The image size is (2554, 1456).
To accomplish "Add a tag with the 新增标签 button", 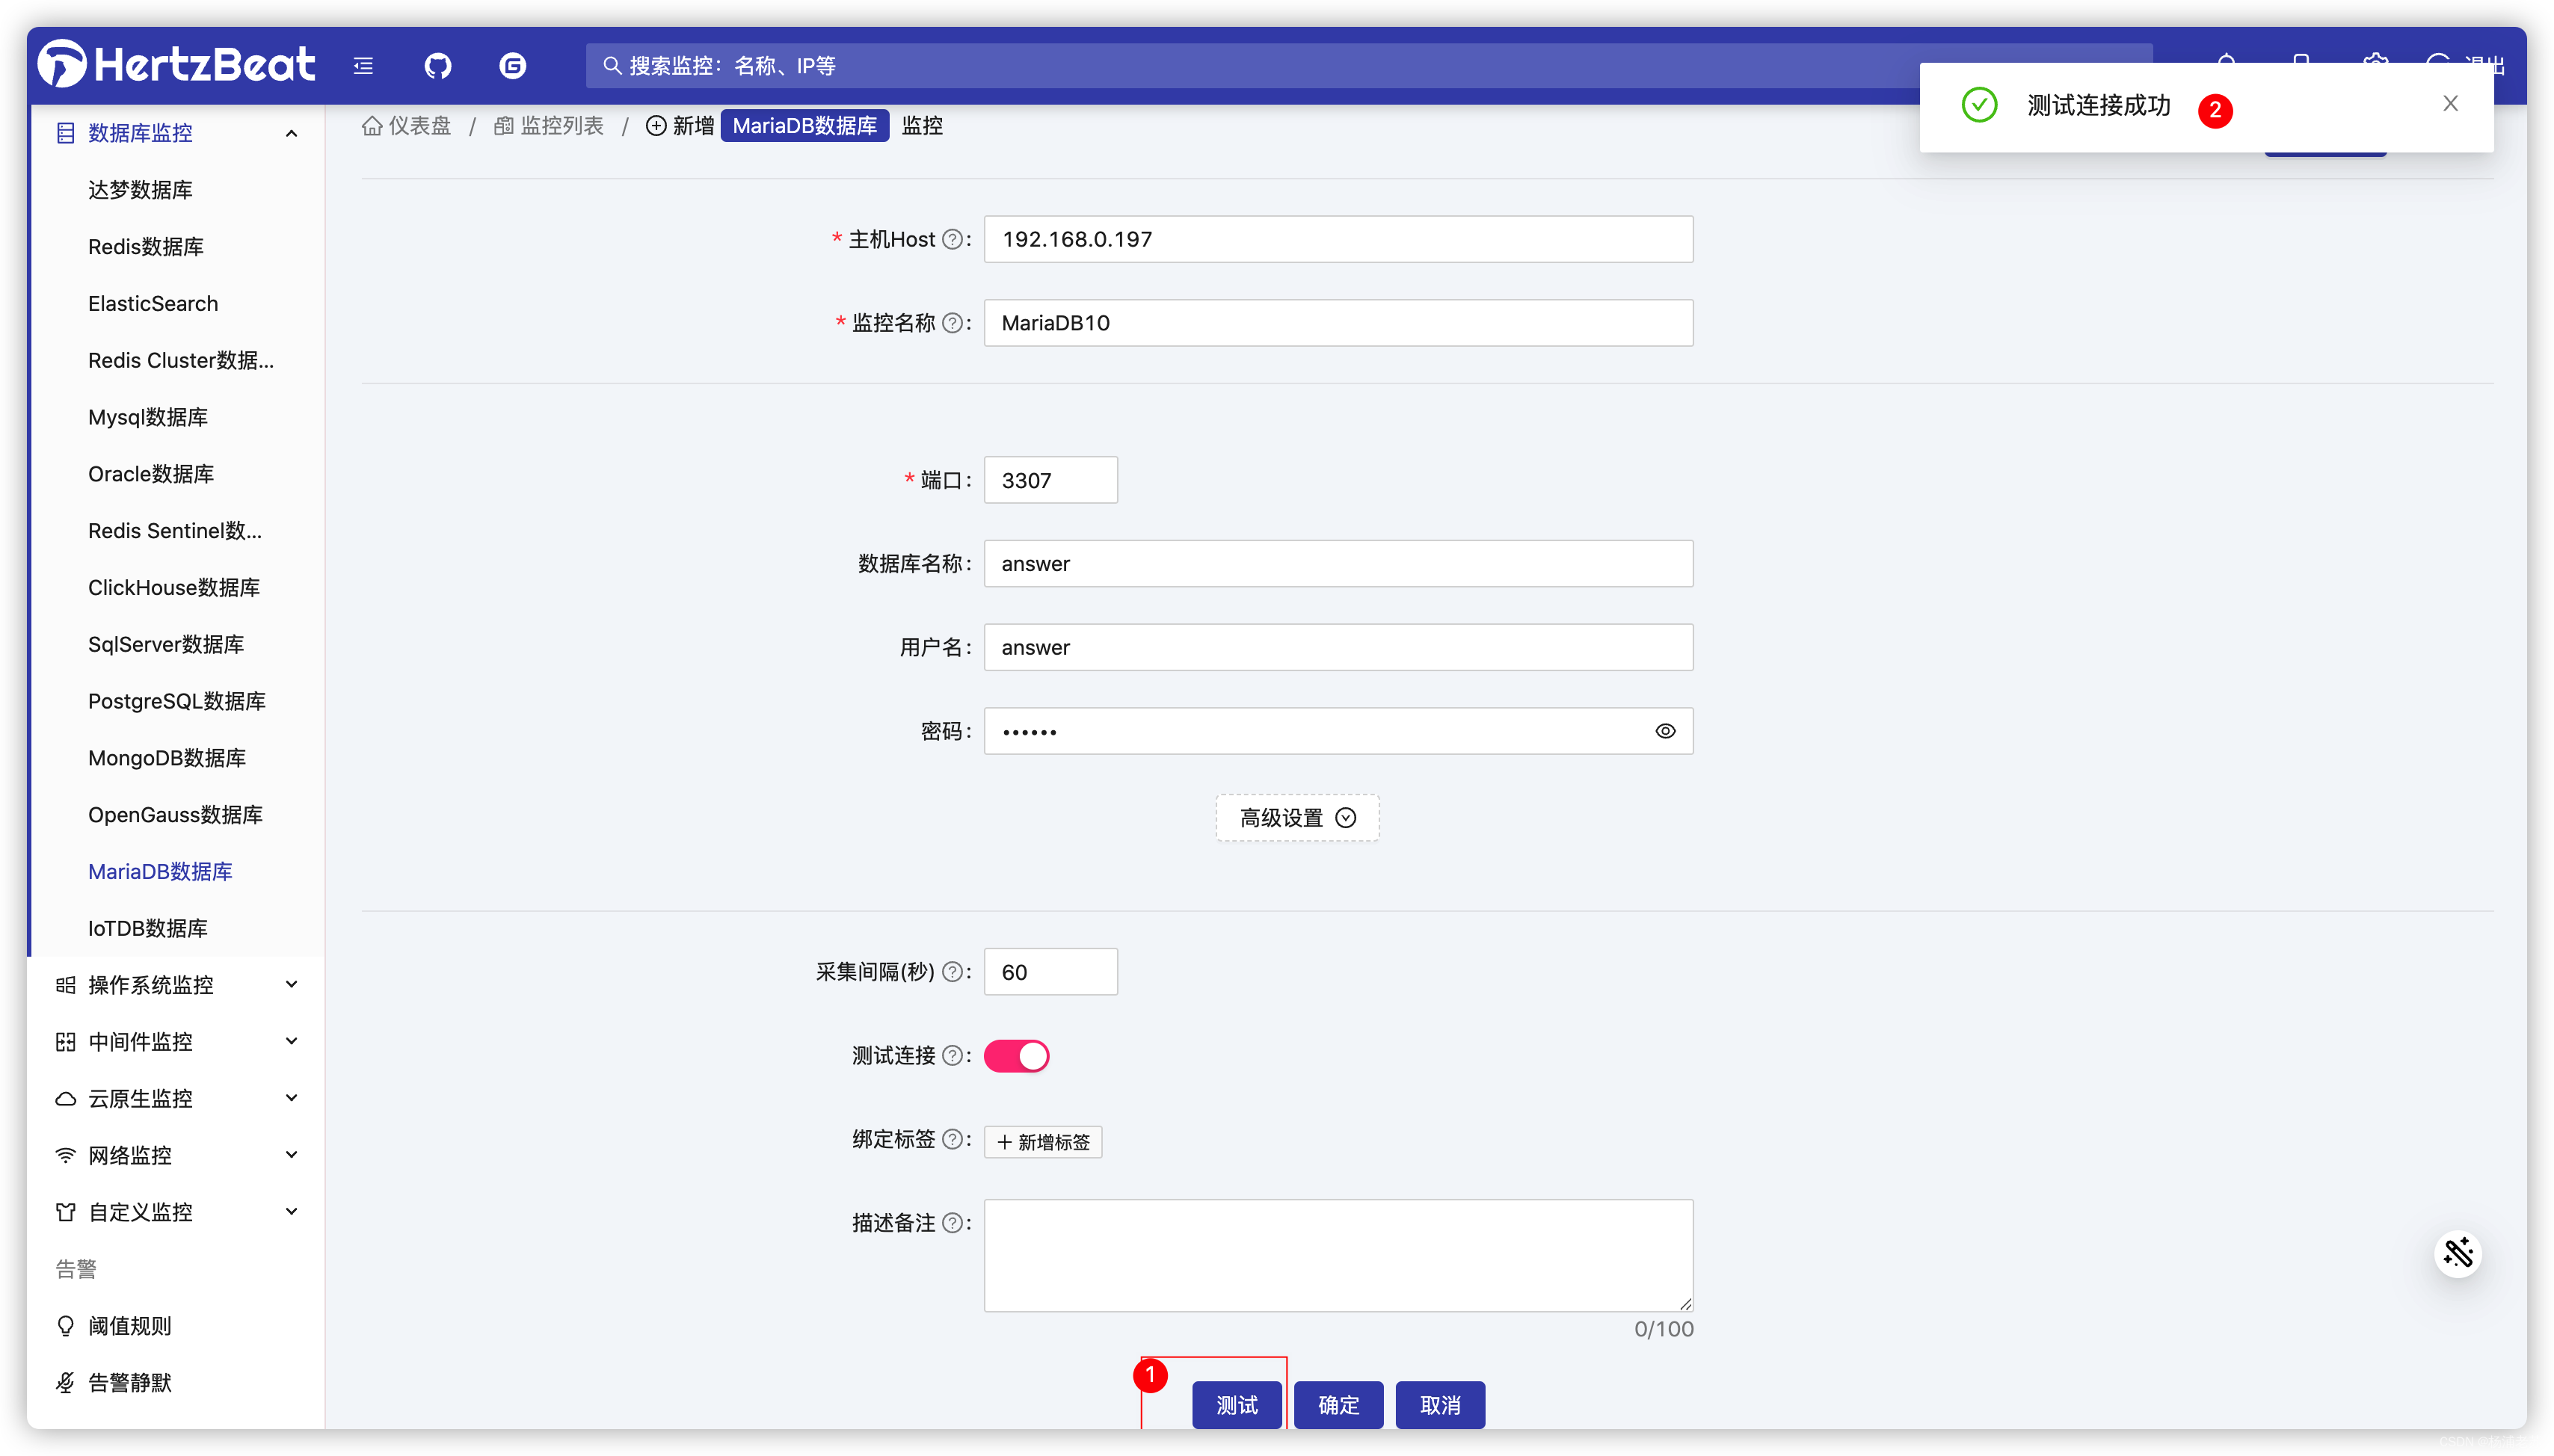I will click(1043, 1142).
